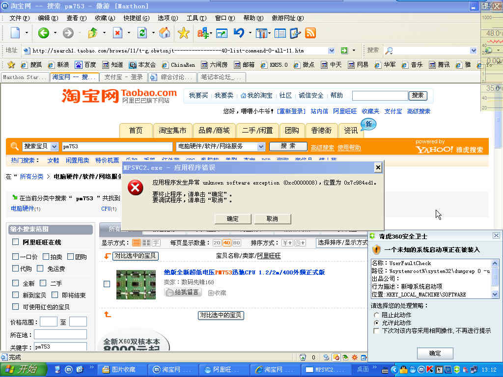Click the red error icon in MPSVC2 dialog
This screenshot has height=377, width=503.
tap(136, 188)
